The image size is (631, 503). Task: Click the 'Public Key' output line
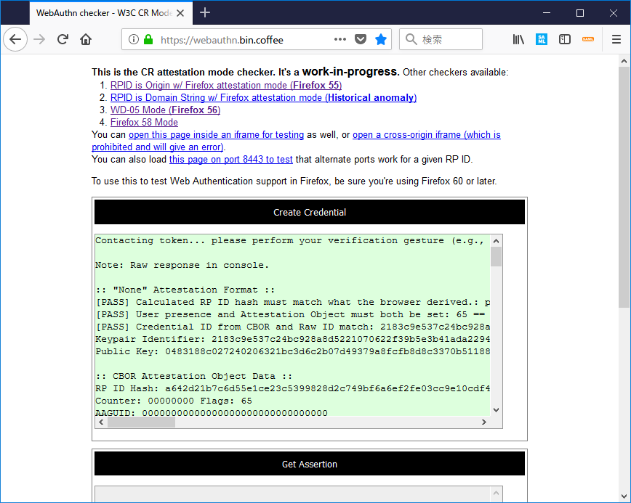(292, 351)
